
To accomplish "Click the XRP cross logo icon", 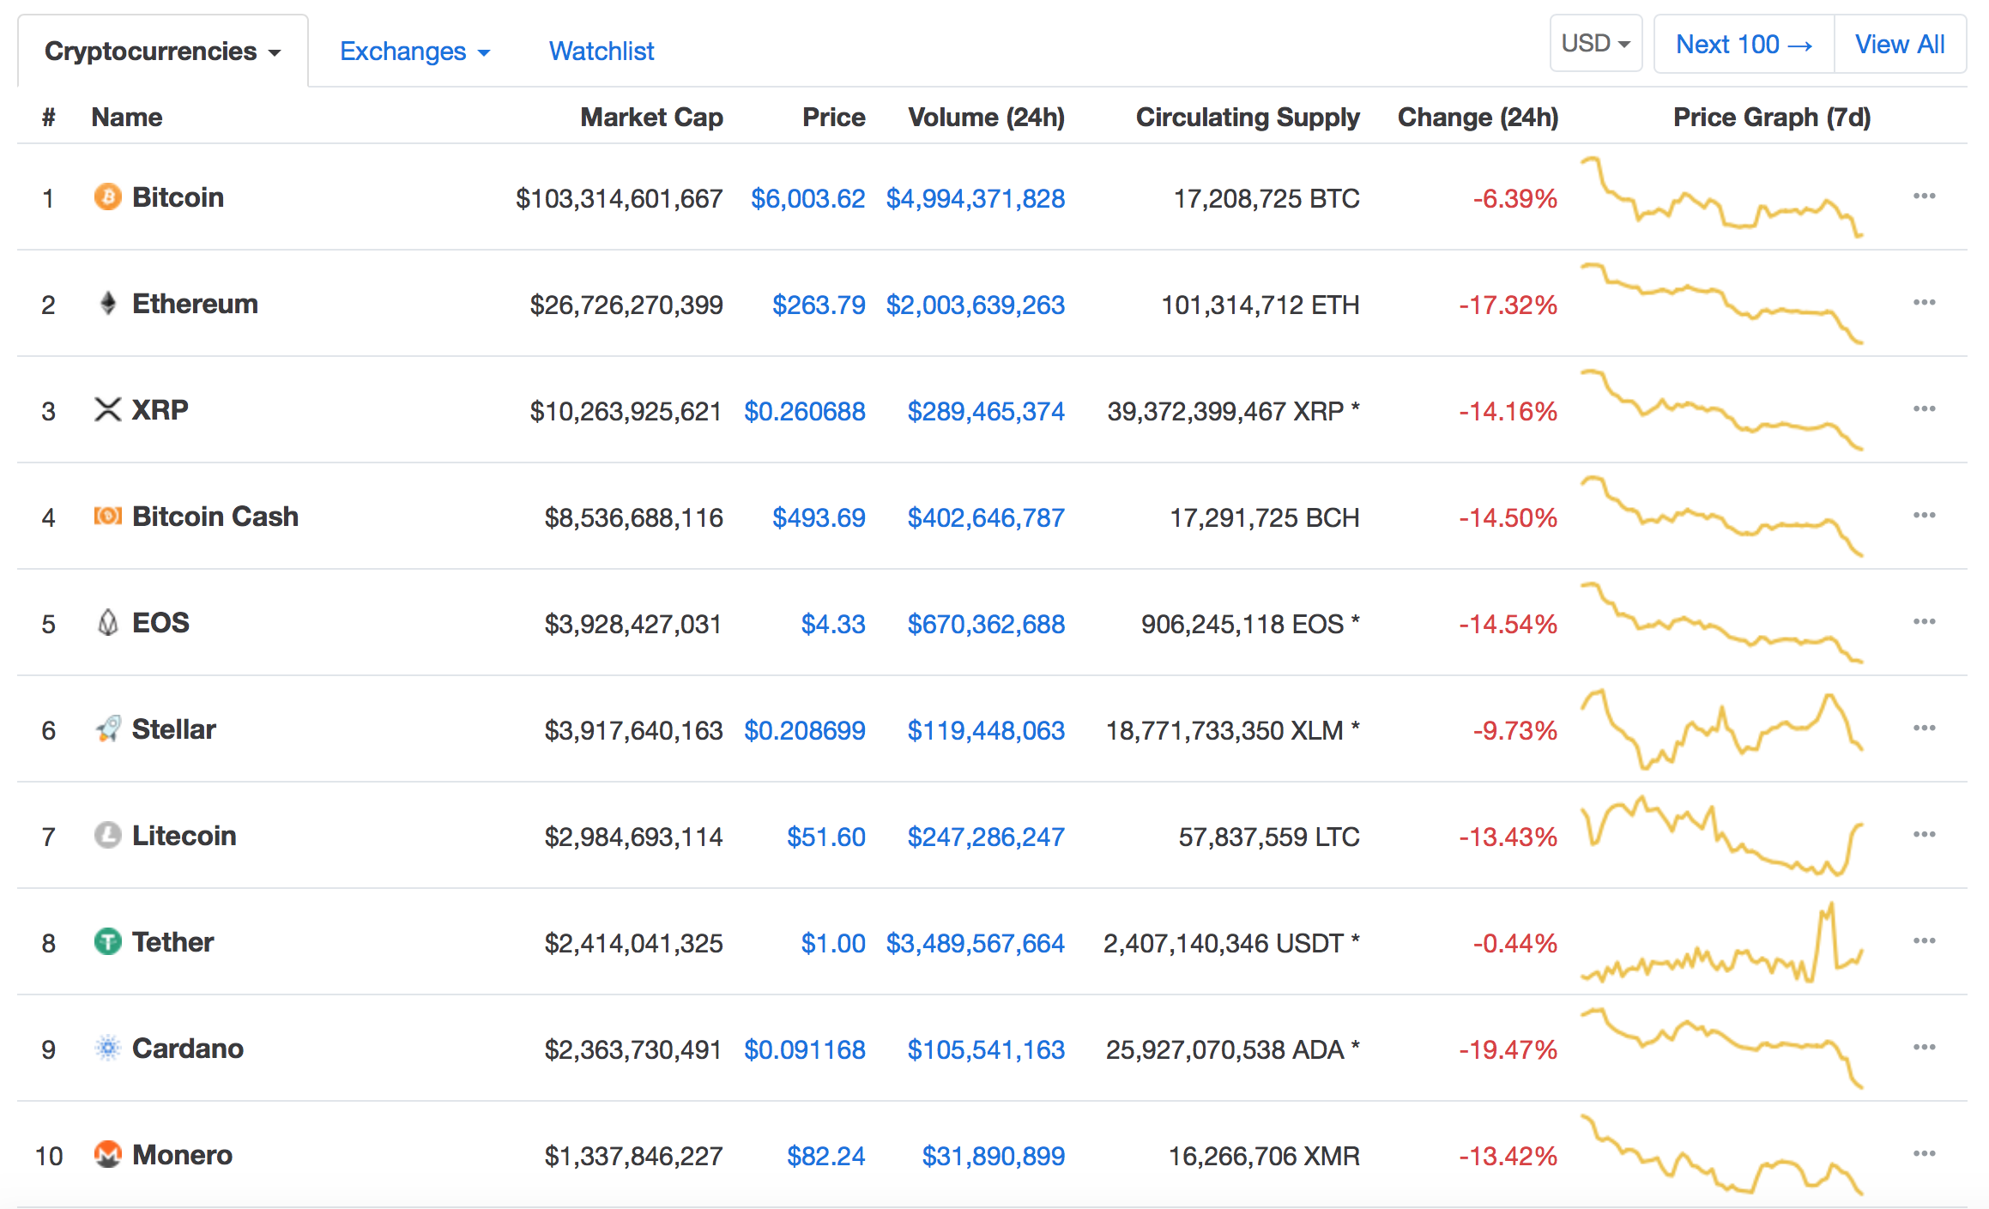I will [x=107, y=410].
